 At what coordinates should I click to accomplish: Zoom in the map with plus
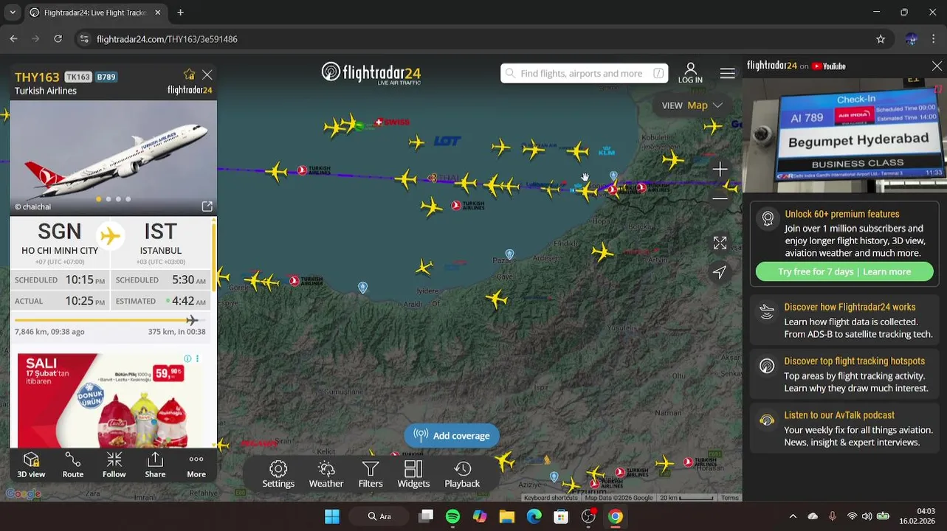(x=720, y=170)
